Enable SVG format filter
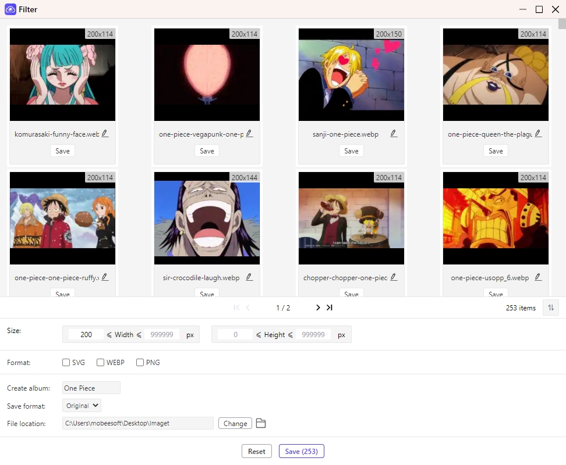Viewport: 566px width, 465px height. [x=66, y=362]
